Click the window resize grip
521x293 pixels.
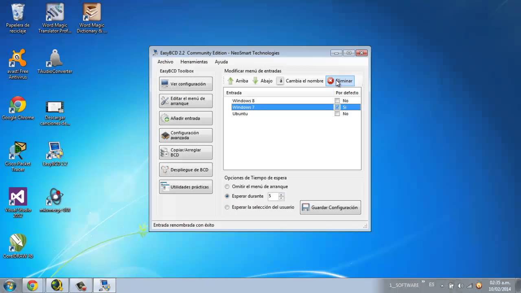(x=366, y=226)
